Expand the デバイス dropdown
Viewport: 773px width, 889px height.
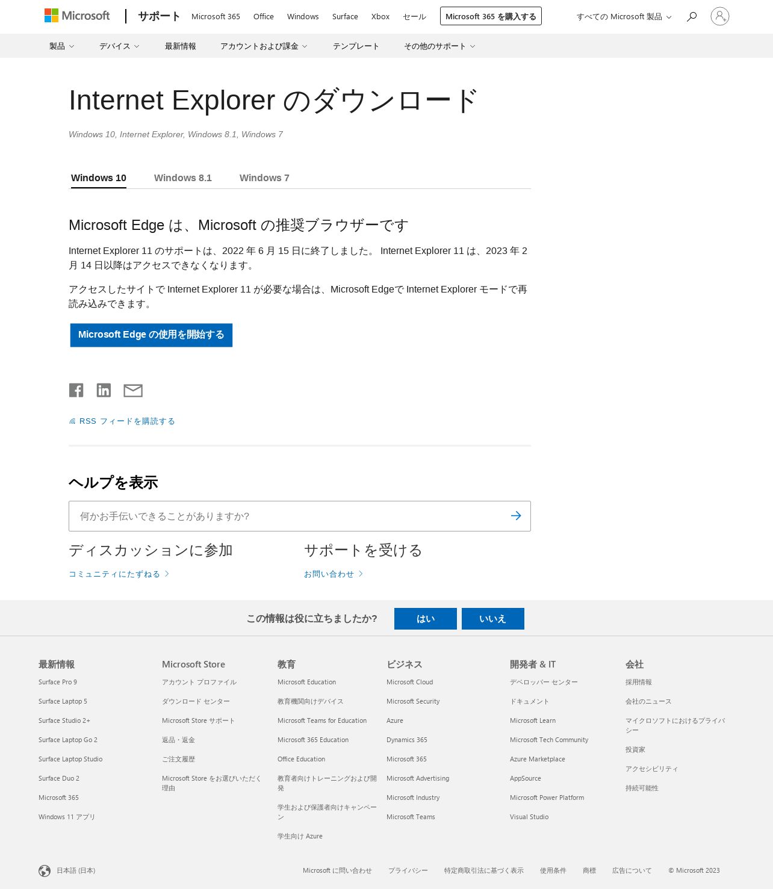point(119,46)
